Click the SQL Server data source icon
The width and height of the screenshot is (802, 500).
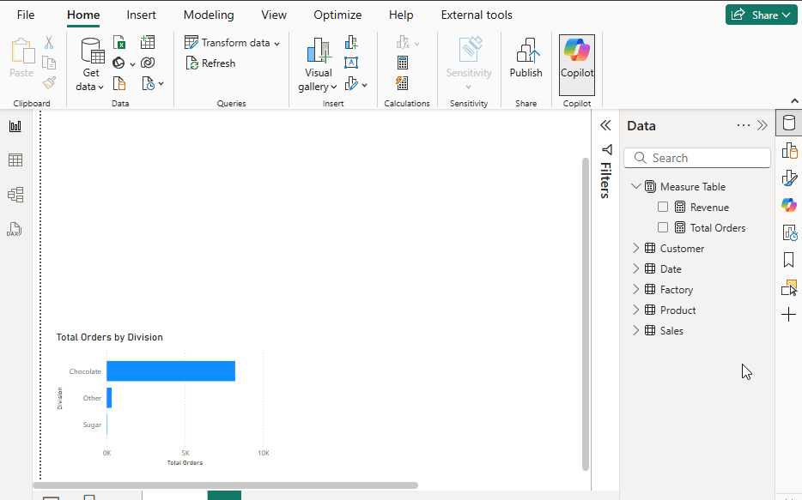tap(119, 83)
